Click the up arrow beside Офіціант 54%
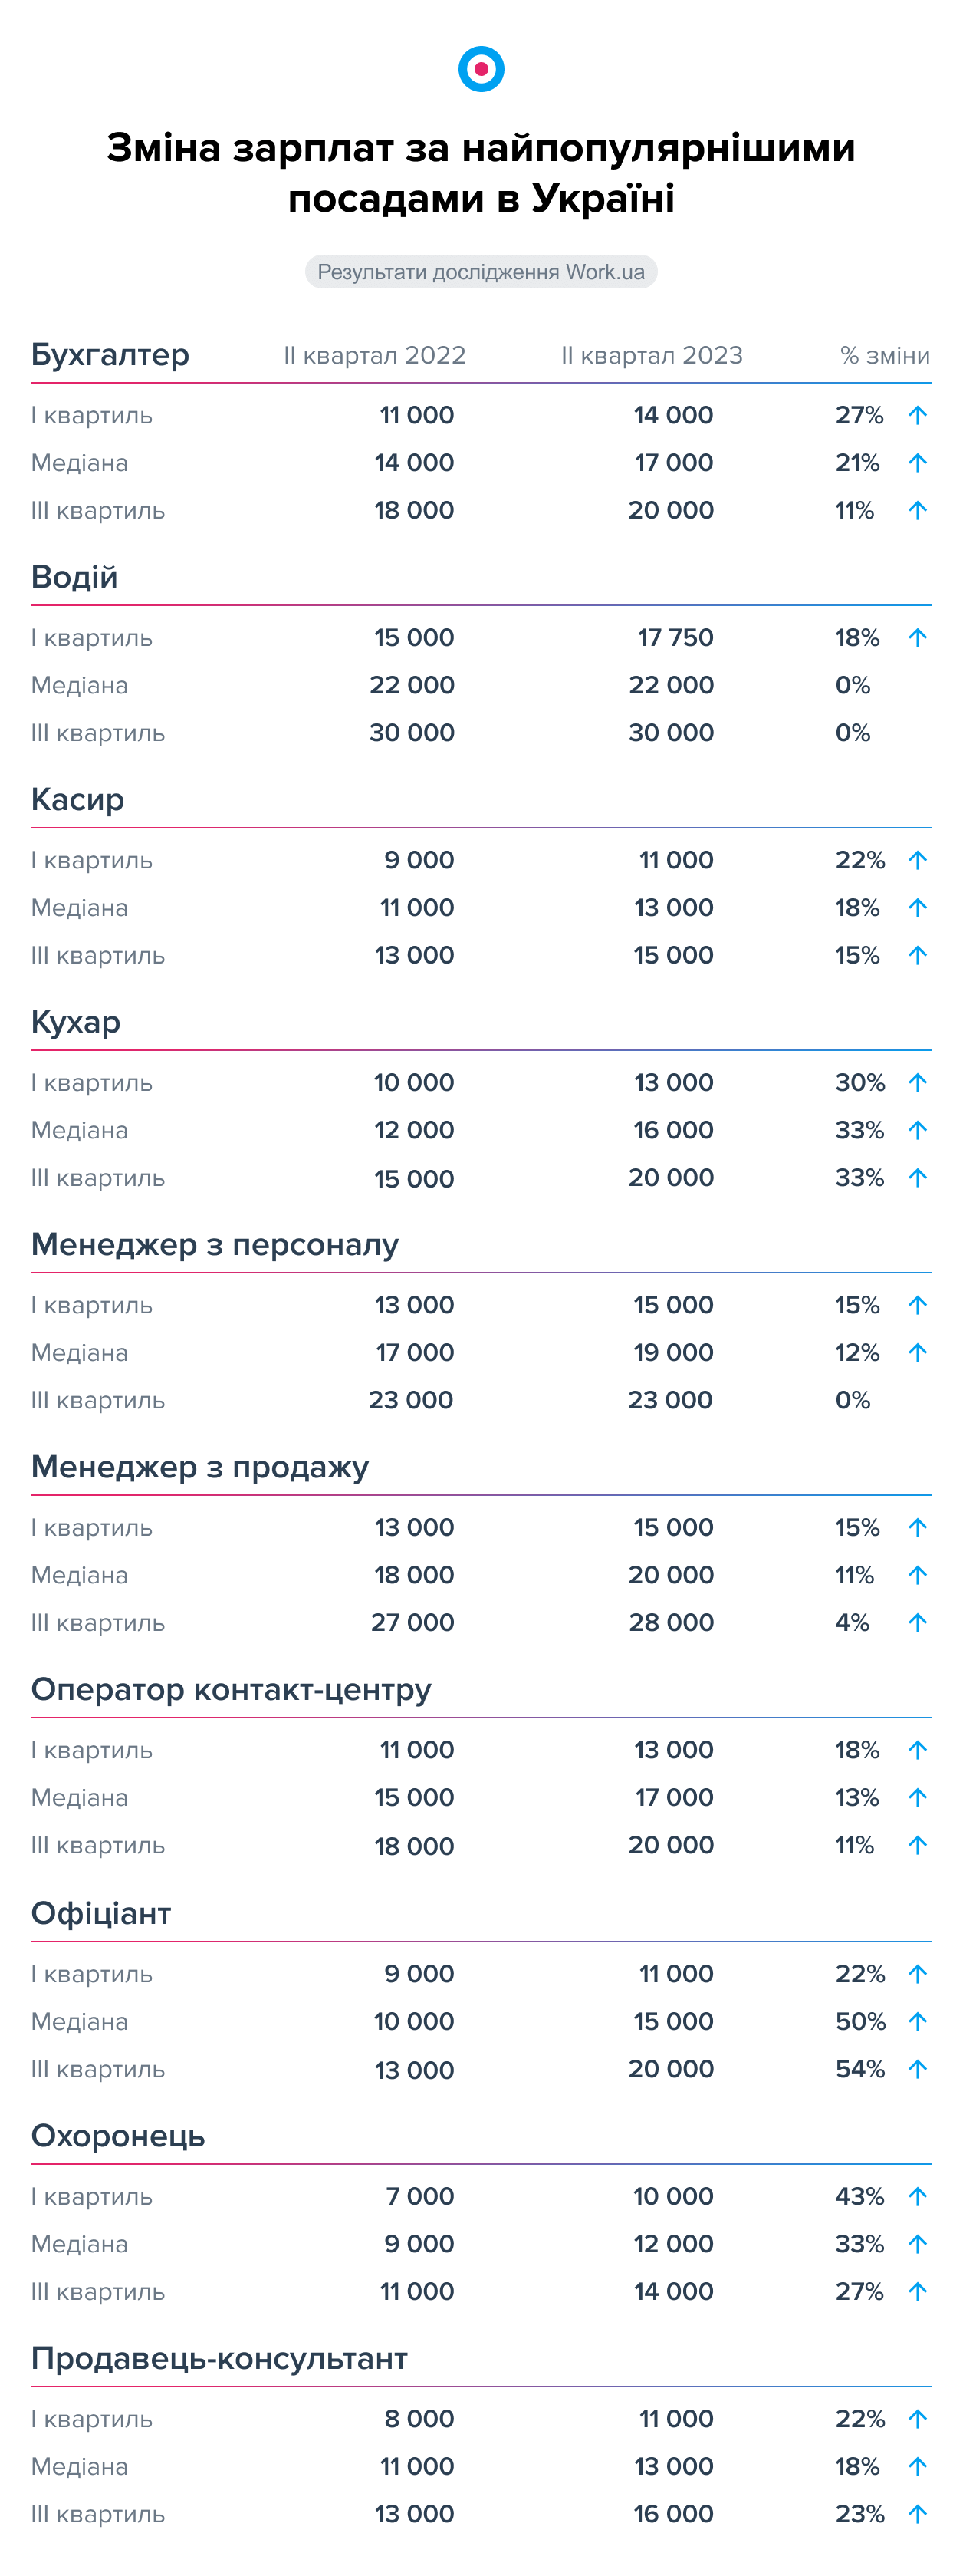The image size is (963, 2576). (x=917, y=2069)
